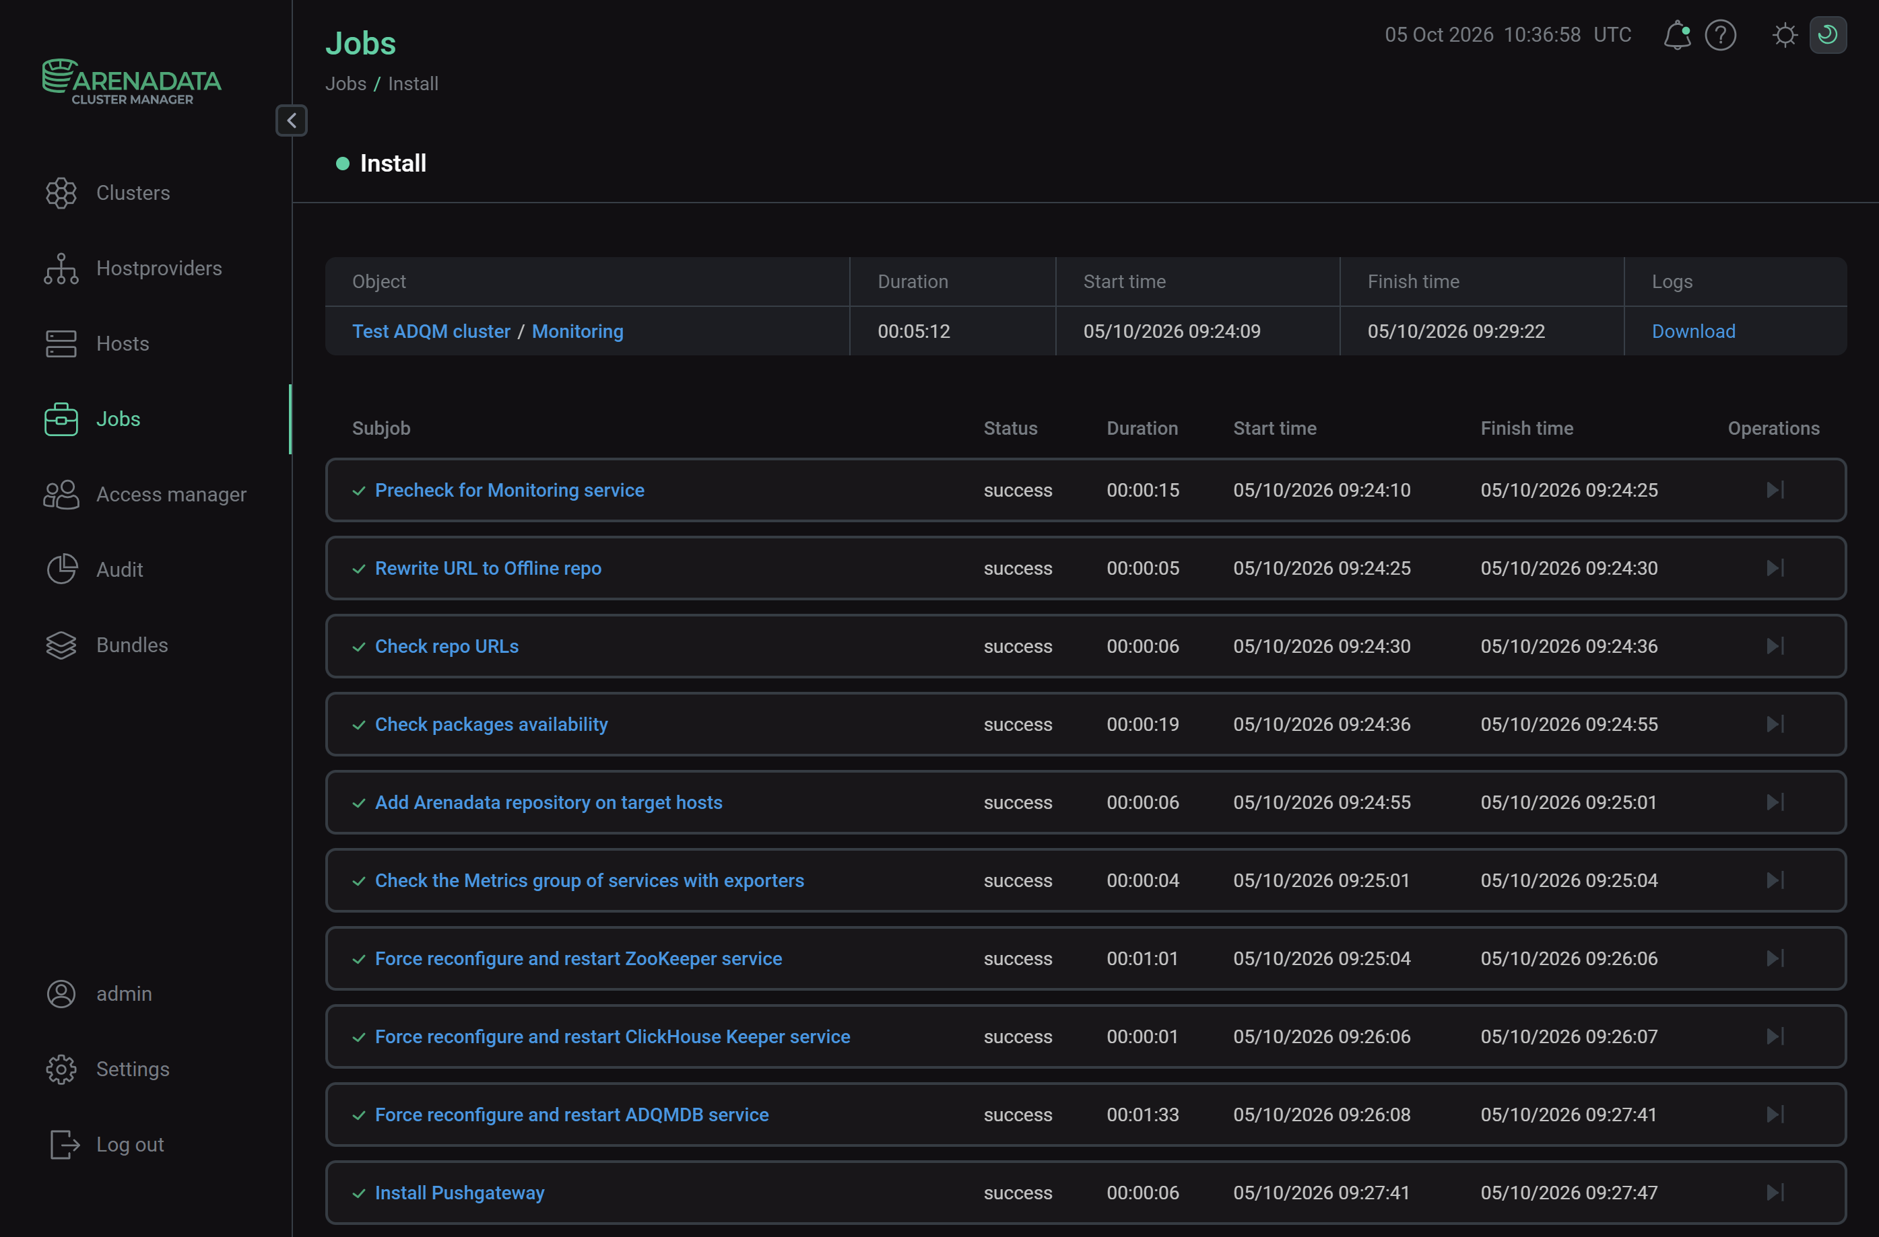
Task: Open the notifications bell
Action: click(1677, 36)
